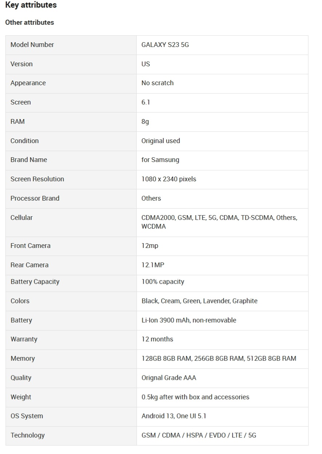
Task: Click the Screen size 6.1 value
Action: point(146,102)
